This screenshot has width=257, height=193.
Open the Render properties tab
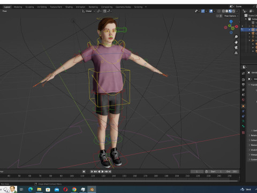pyautogui.click(x=243, y=79)
